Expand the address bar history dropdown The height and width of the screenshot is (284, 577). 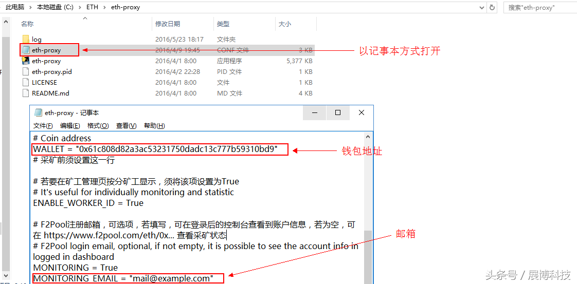click(482, 7)
